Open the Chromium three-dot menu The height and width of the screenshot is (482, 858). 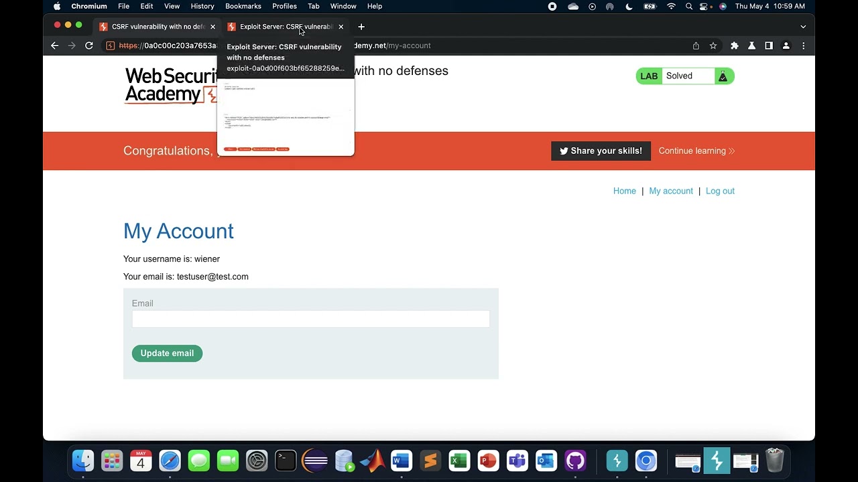coord(803,46)
